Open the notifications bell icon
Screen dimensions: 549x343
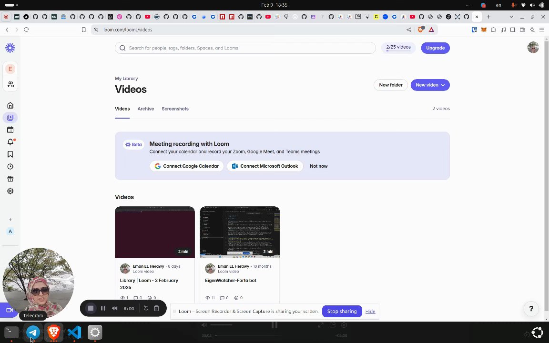[10, 142]
